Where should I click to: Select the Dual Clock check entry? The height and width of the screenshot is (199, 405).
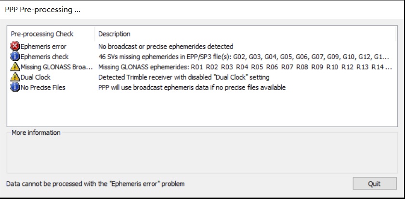click(x=35, y=77)
